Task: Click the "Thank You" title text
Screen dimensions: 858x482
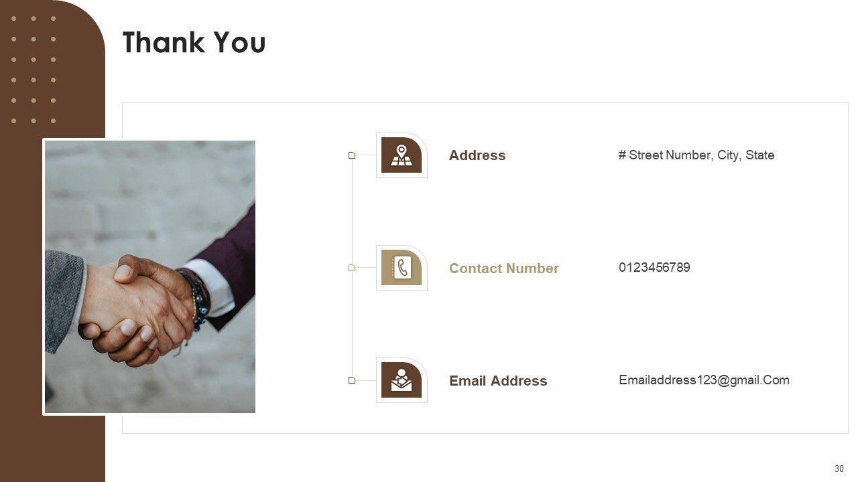Action: point(194,42)
